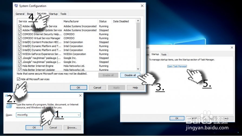Click 'Stopped' status of Adobe Flash Player service
Screen dimensions: 242x136
(104, 30)
